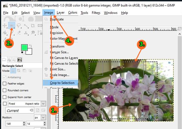182x129 pixels.
Task: Expand the Transform submenu
Action: pos(60,46)
